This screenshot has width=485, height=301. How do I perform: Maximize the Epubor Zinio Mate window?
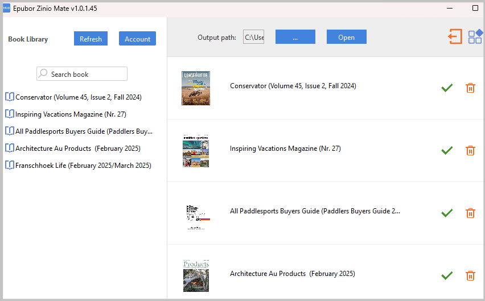[x=475, y=8]
